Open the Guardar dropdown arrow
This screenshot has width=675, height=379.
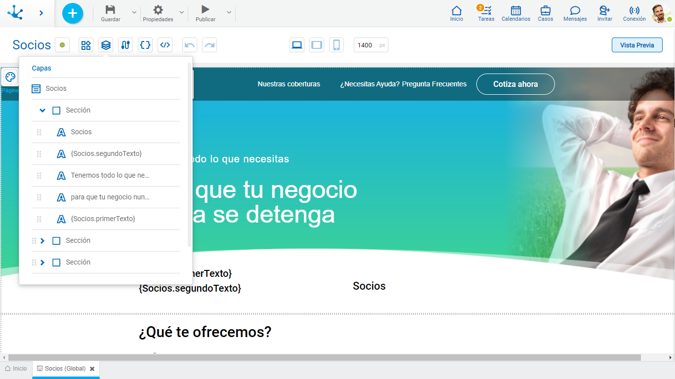tap(134, 12)
